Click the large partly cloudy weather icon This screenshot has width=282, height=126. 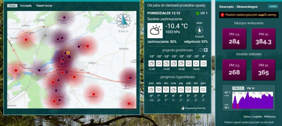[155, 30]
